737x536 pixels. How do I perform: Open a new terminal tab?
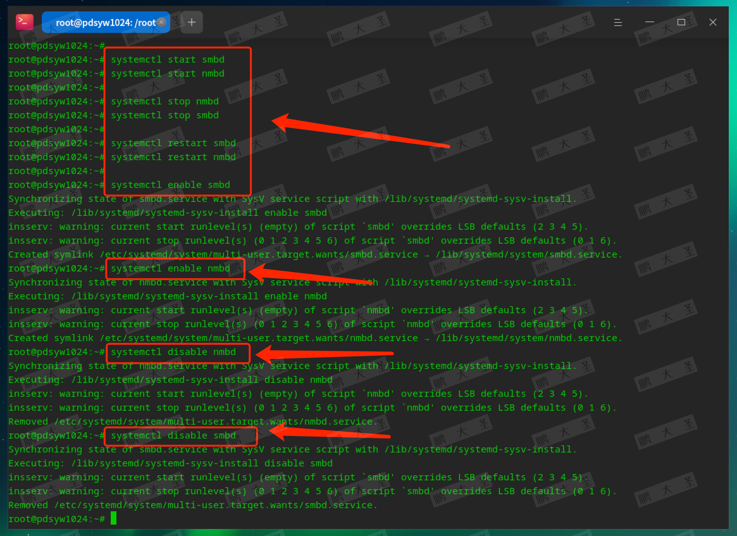191,22
